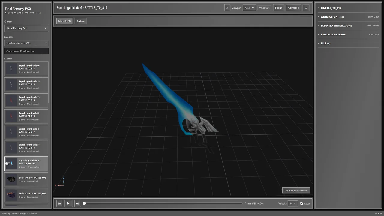Image resolution: width=384 pixels, height=216 pixels.
Task: Expand the ESPORTA ANIMAZIONE section
Action: (x=349, y=25)
